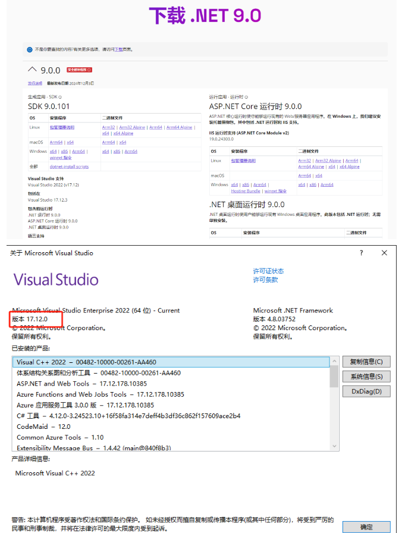399x533 pixels.
Task: Select Common Azure Tools 1.10 entry
Action: click(x=171, y=437)
